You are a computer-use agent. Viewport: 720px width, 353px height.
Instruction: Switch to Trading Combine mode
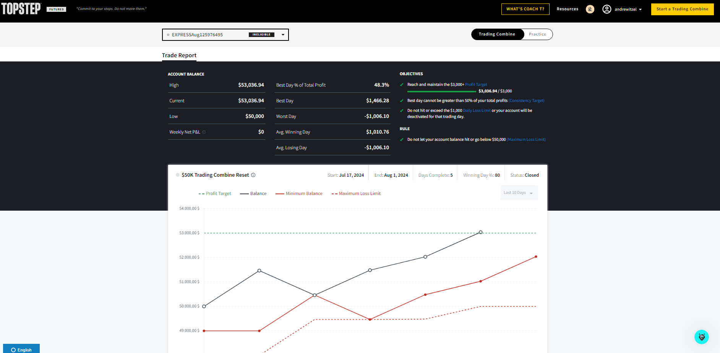click(x=497, y=34)
